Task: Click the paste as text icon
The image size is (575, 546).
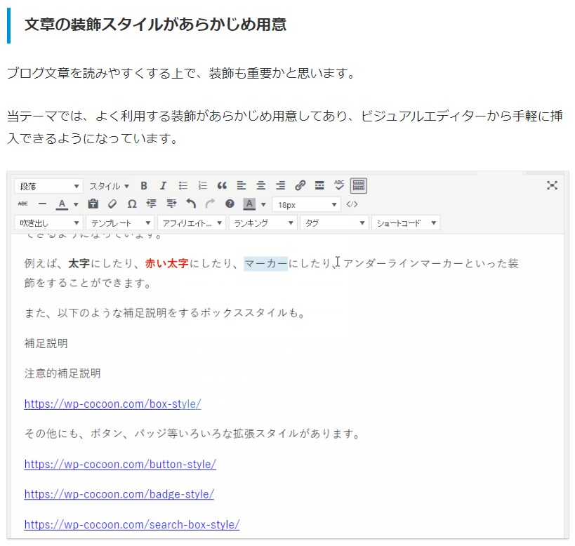Action: (x=93, y=204)
